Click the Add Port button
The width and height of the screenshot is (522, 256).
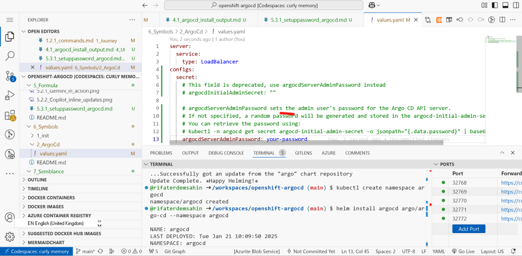click(x=468, y=229)
